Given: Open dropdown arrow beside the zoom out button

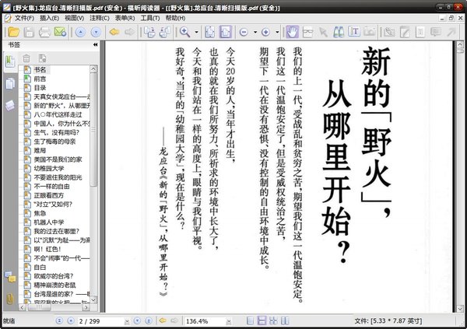Looking at the screenshot, I should [x=255, y=32].
